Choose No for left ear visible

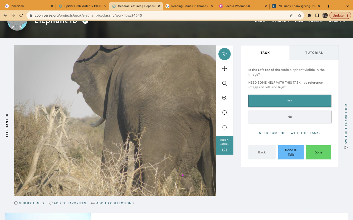(x=290, y=117)
